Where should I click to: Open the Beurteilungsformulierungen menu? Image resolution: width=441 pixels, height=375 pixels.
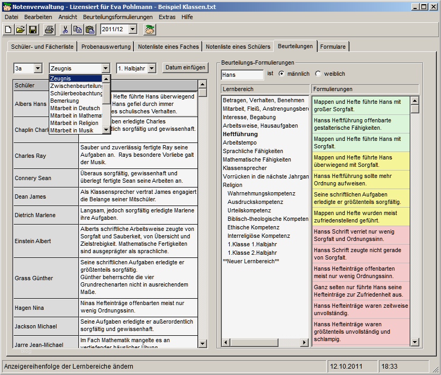click(118, 17)
